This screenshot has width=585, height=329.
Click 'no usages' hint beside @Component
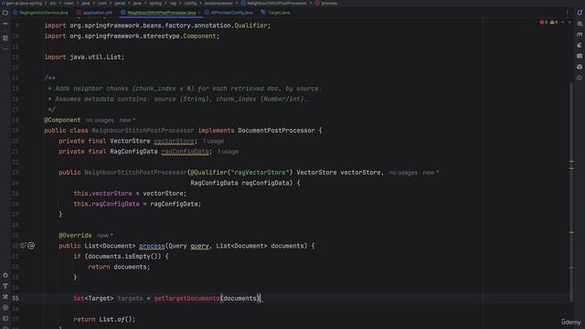(100, 120)
